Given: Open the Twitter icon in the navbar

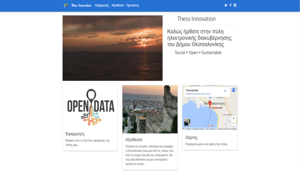Looking at the screenshot, I should [x=226, y=5].
